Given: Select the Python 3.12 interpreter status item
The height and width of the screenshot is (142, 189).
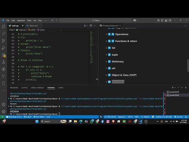Looking at the screenshot, I should 164,117.
